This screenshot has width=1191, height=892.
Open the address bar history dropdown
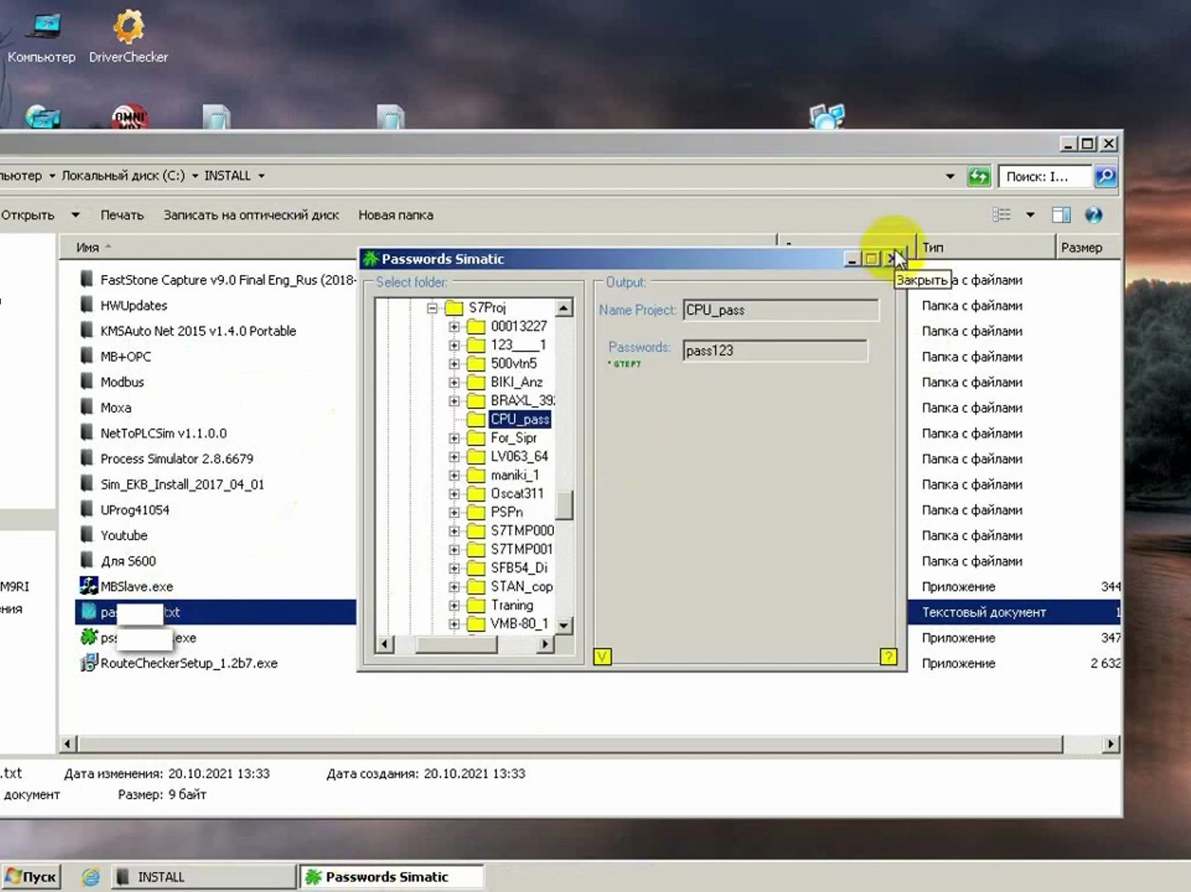coord(950,176)
